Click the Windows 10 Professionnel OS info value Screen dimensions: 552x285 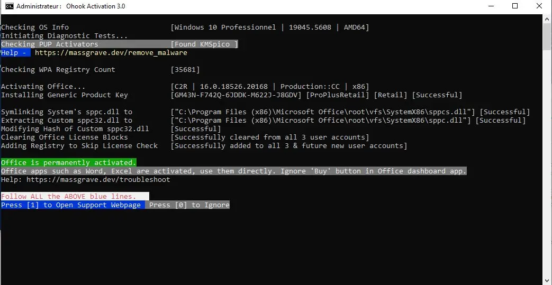coord(270,27)
